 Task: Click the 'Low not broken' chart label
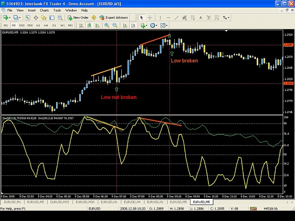pyautogui.click(x=119, y=97)
